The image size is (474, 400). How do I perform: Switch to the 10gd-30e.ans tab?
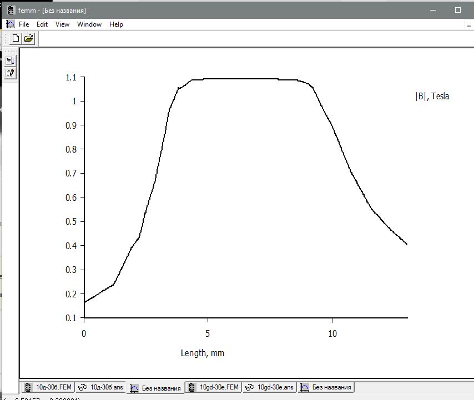point(270,387)
